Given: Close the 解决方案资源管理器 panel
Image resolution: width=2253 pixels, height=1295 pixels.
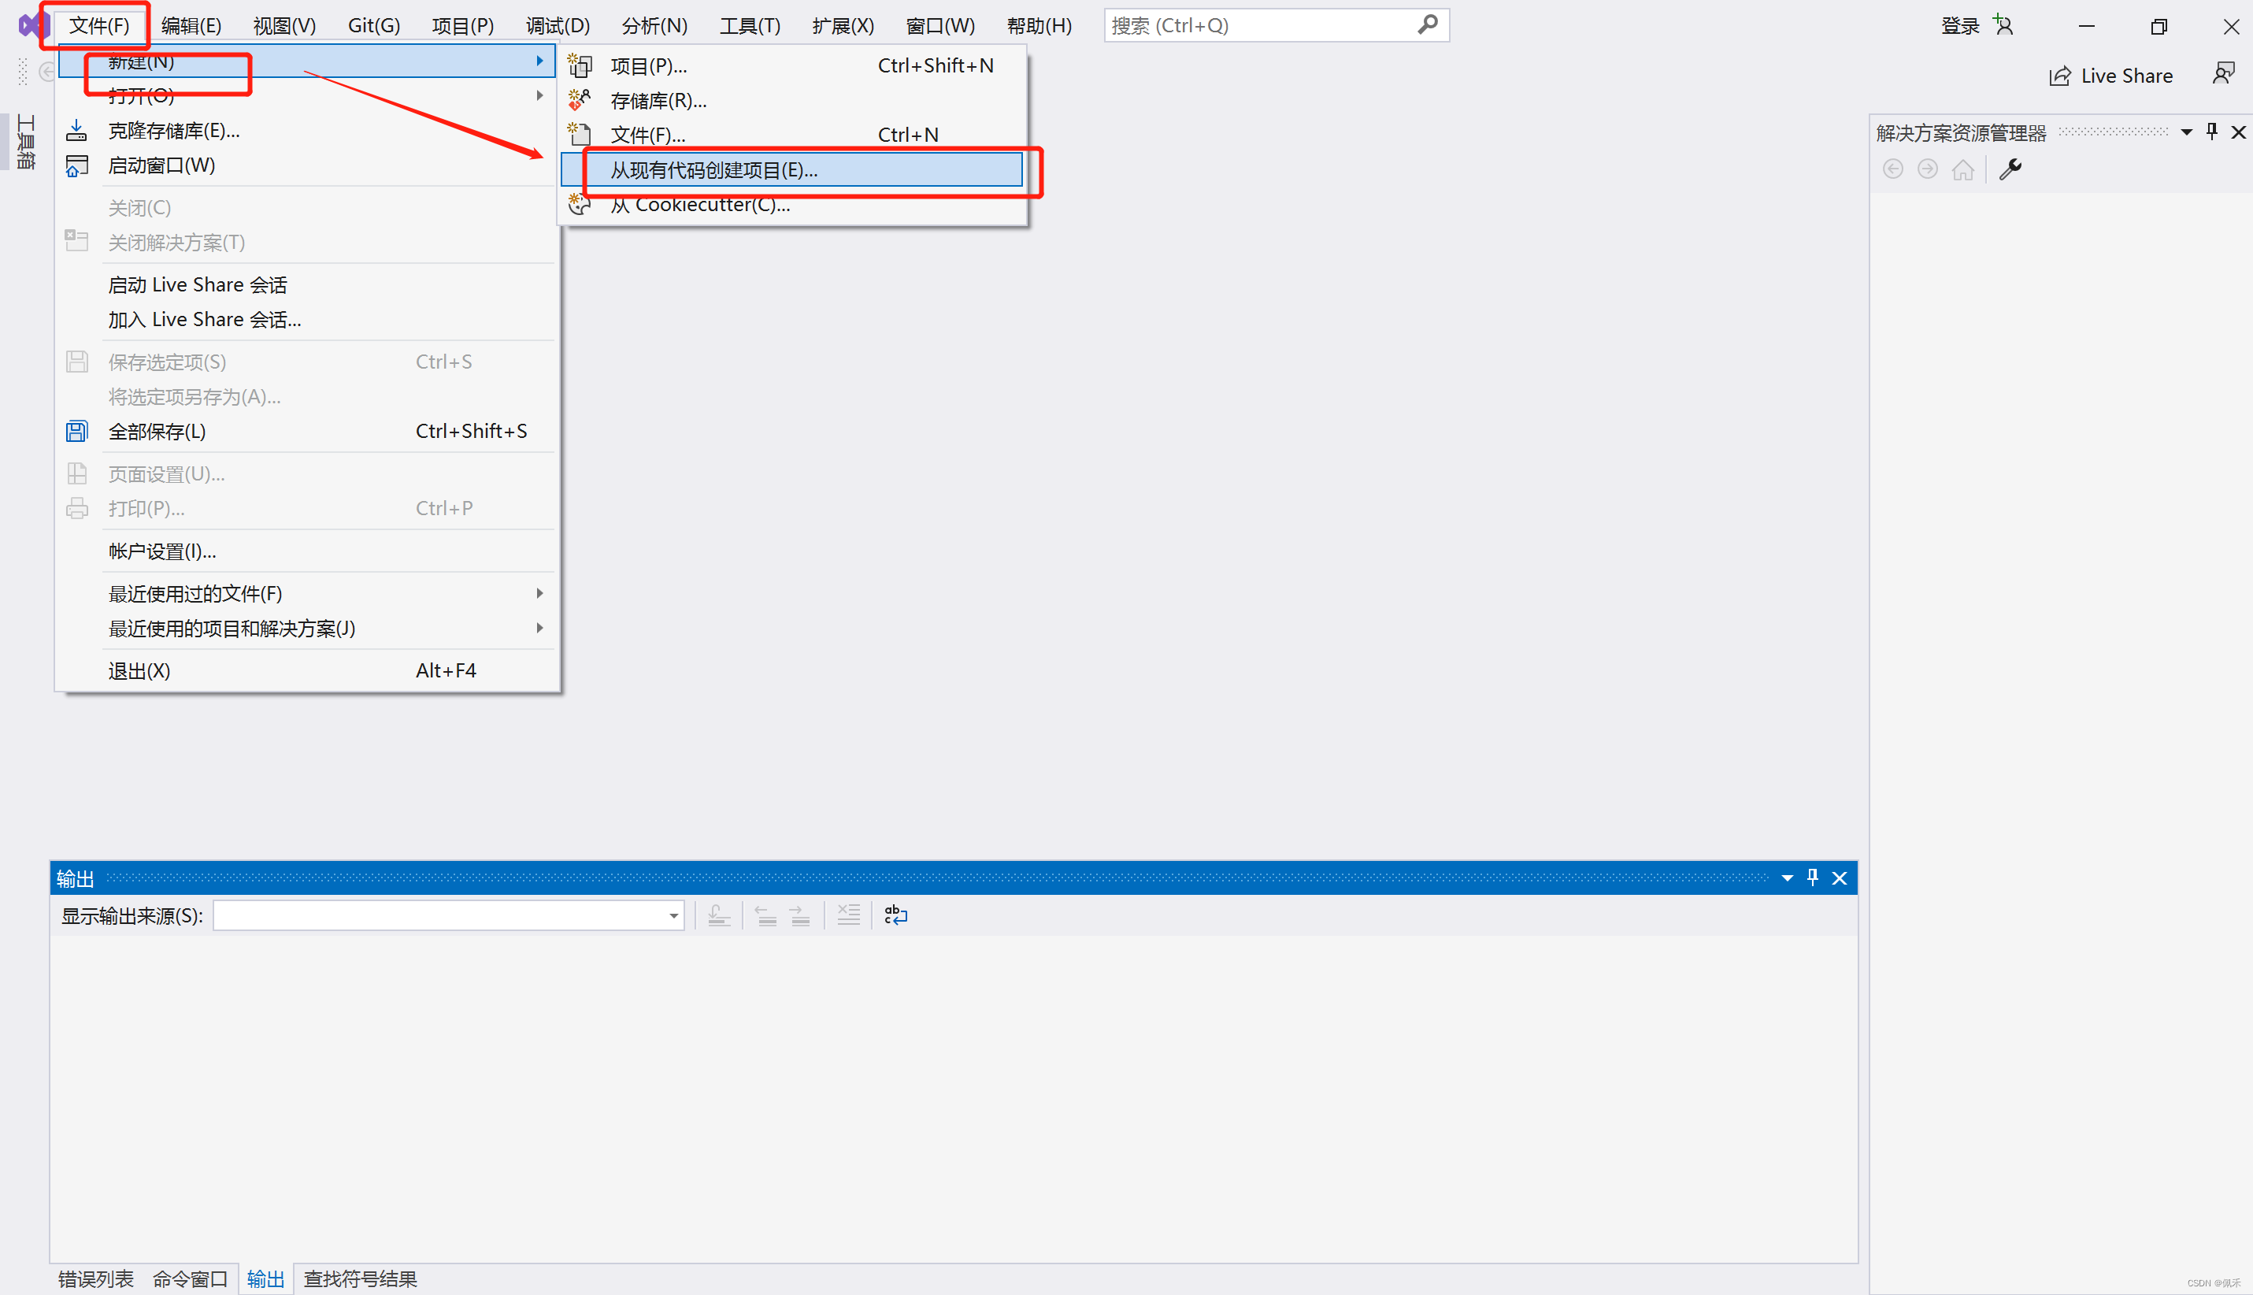Looking at the screenshot, I should click(2238, 132).
